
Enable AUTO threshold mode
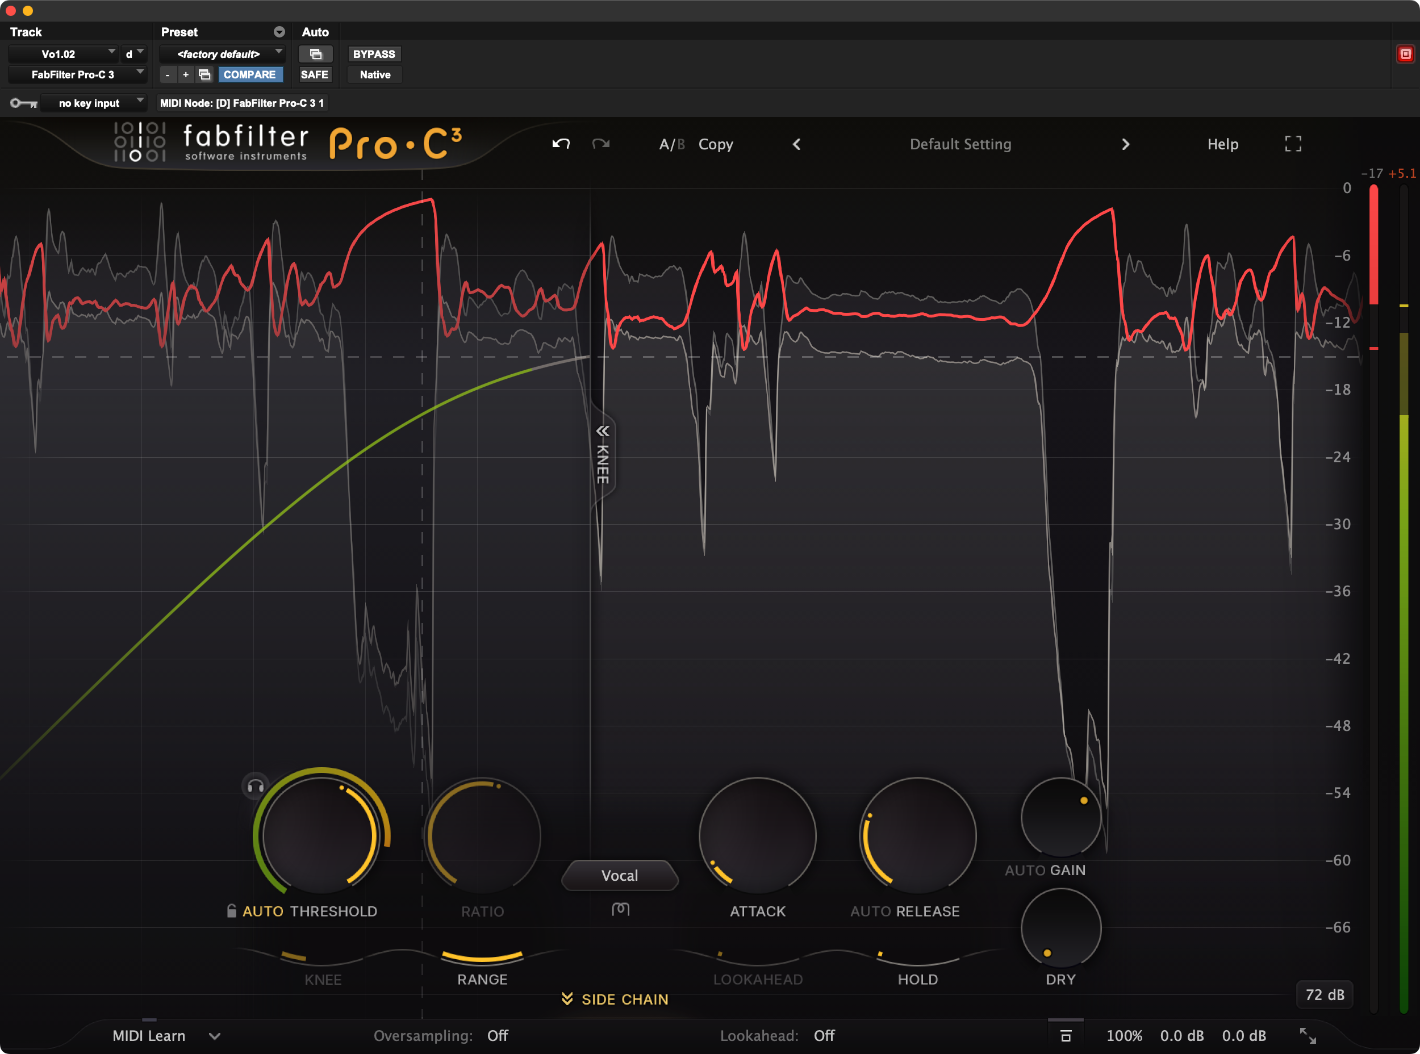point(262,911)
